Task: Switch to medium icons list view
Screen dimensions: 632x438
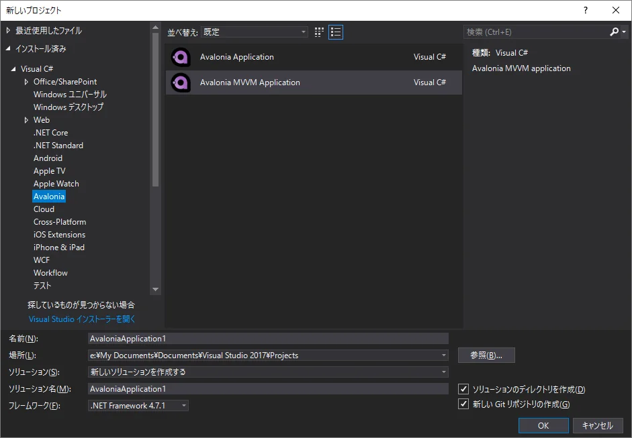Action: [336, 32]
